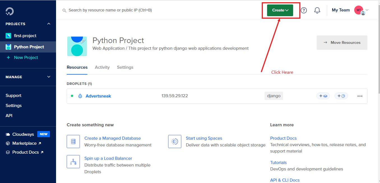Screen dimensions: 380x183
Task: Open Support in the sidebar
Action: tap(13, 96)
